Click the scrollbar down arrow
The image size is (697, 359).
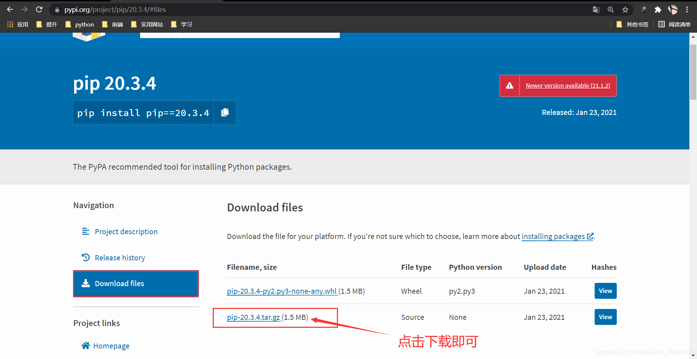693,355
